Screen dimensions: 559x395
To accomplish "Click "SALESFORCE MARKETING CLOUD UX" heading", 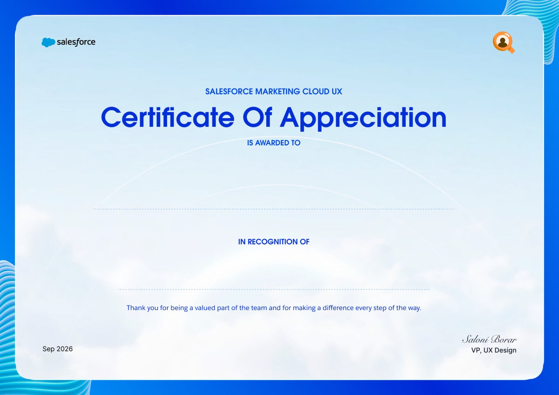I will 274,92.
